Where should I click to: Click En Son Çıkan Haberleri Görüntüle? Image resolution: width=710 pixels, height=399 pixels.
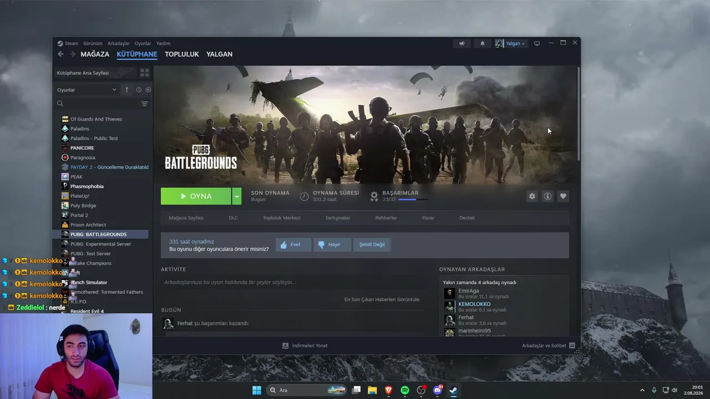coord(382,299)
